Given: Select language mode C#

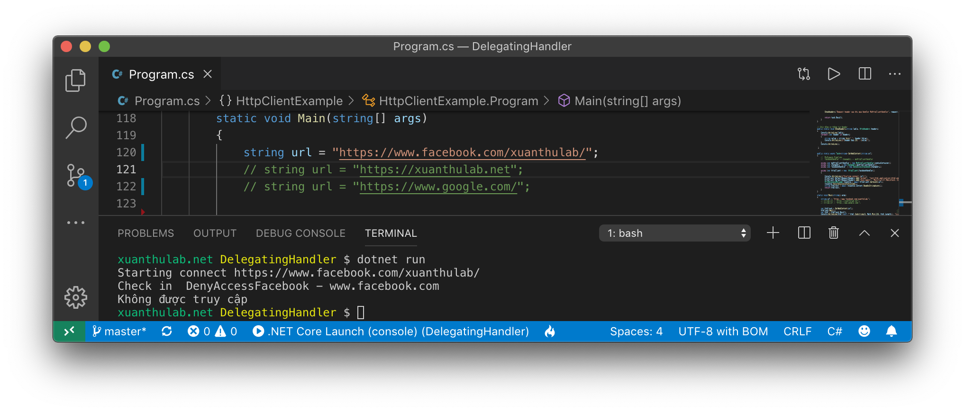Looking at the screenshot, I should pyautogui.click(x=835, y=331).
